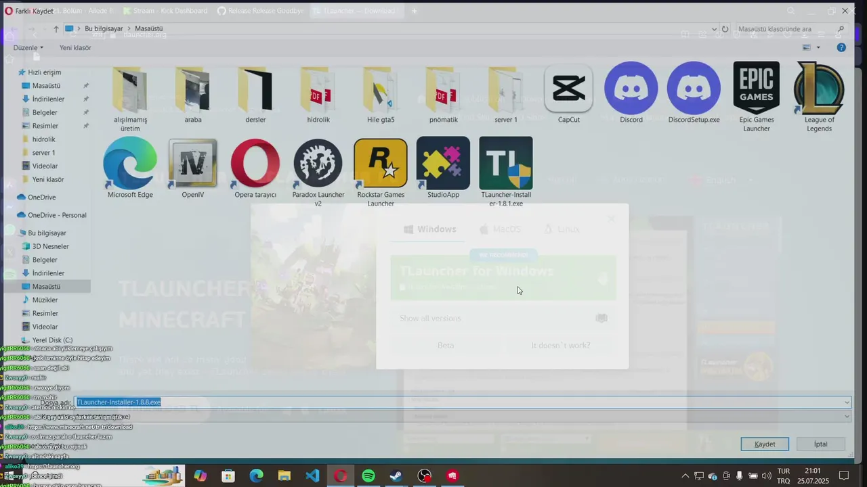Open the notification center icon
867x487 pixels.
(x=844, y=476)
